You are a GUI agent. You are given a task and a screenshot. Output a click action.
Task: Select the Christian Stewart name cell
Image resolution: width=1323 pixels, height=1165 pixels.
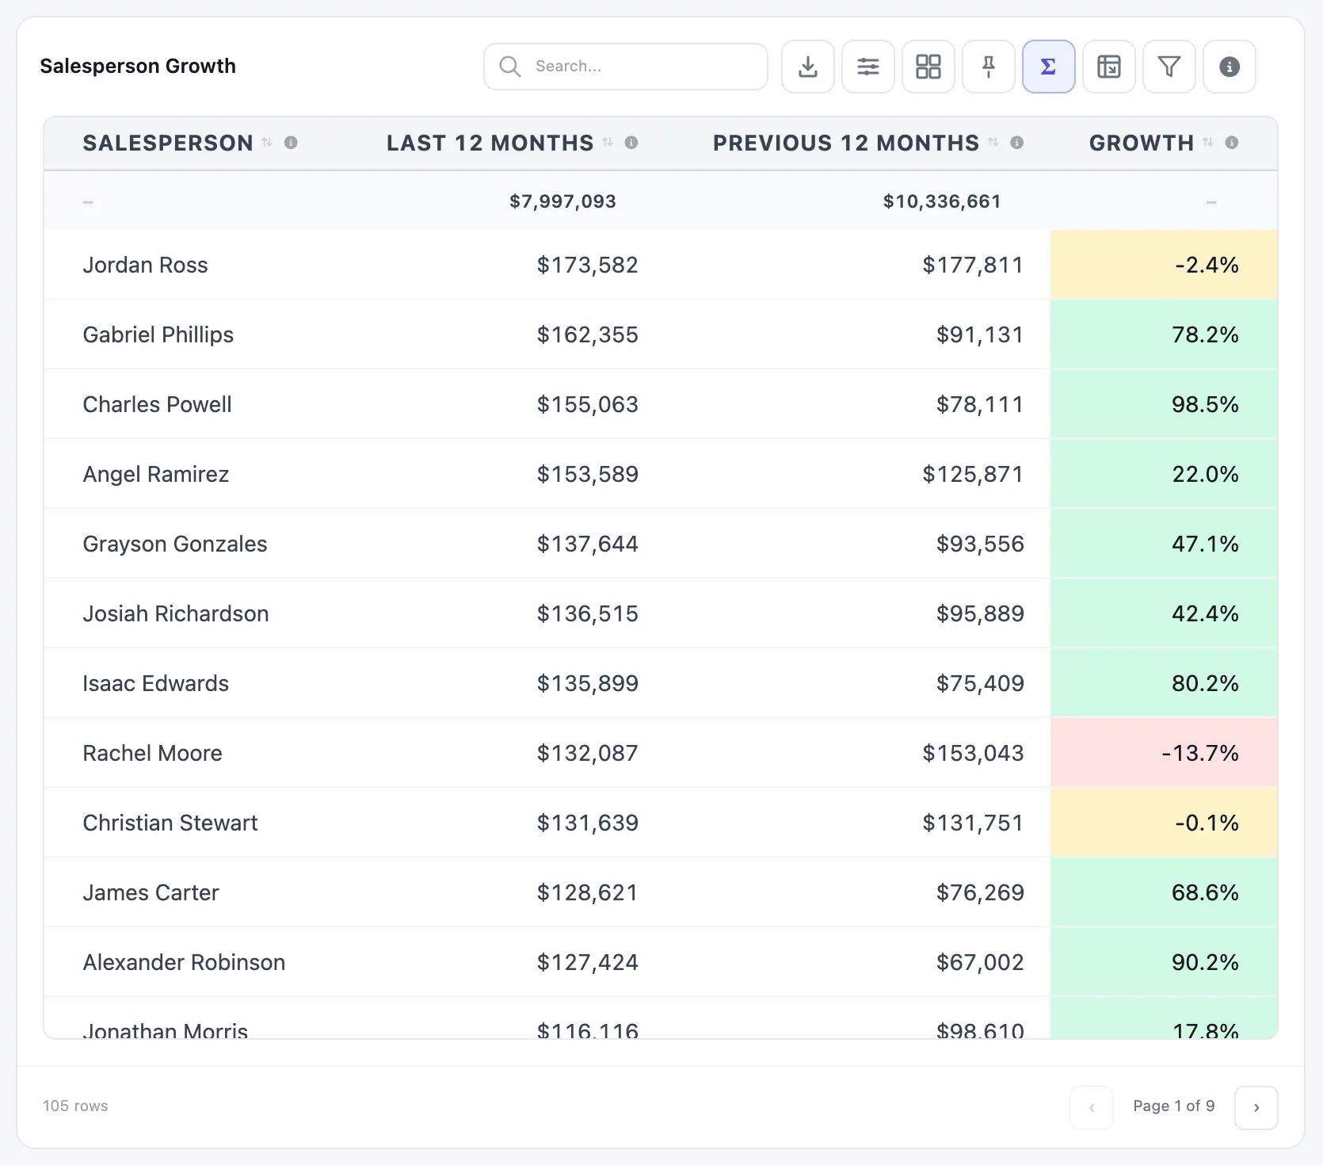(x=170, y=823)
